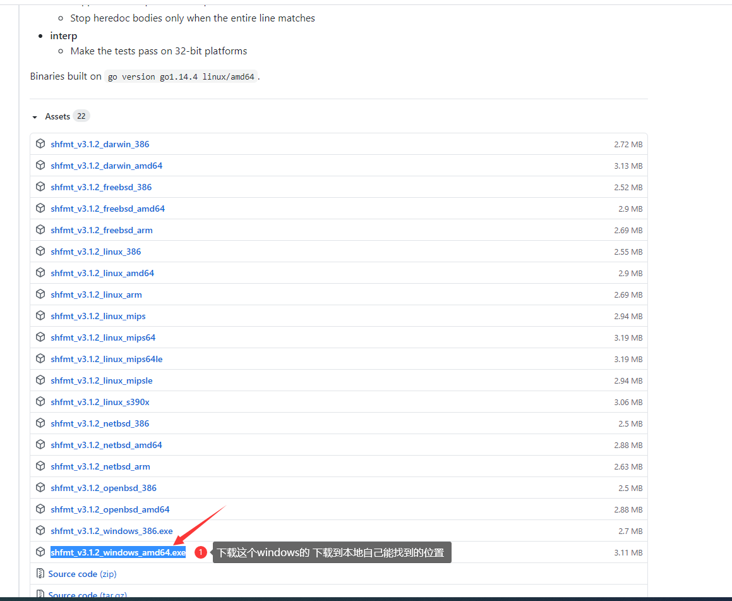Viewport: 732px width, 601px height.
Task: Click package icon beside darwin_386 asset
Action: click(x=40, y=144)
